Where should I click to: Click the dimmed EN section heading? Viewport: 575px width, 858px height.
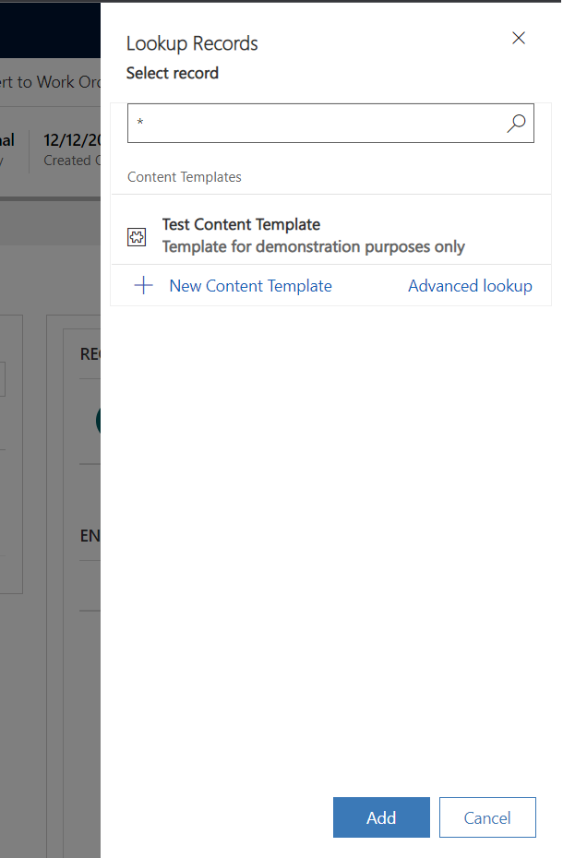click(90, 536)
